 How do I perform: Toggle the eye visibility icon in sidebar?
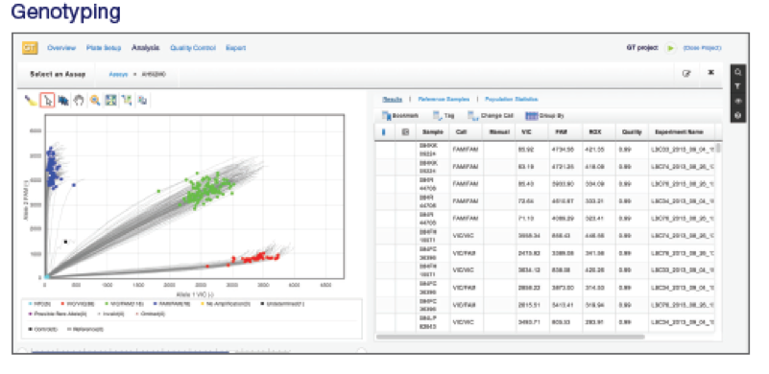tap(738, 101)
